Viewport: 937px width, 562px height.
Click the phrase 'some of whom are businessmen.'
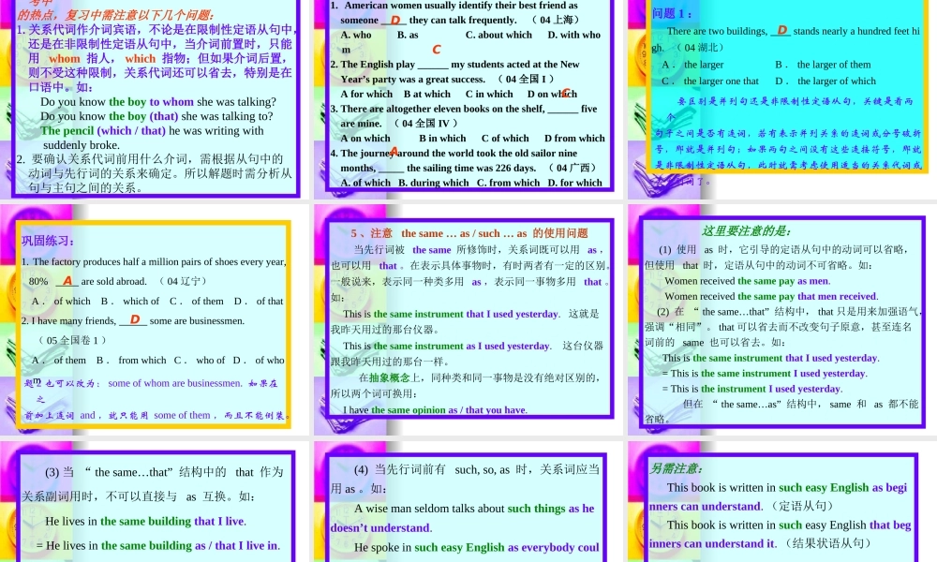[175, 383]
